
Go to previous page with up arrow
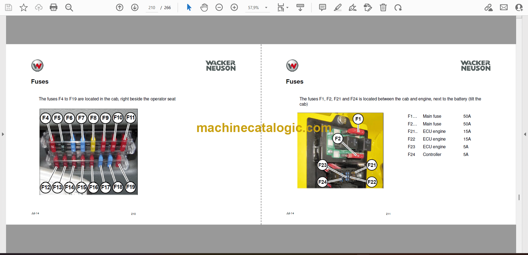coord(120,7)
